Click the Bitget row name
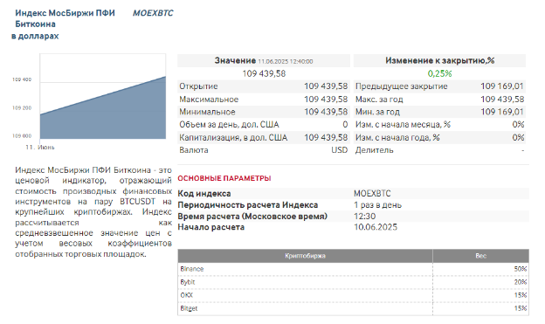The width and height of the screenshot is (545, 324). tap(189, 308)
